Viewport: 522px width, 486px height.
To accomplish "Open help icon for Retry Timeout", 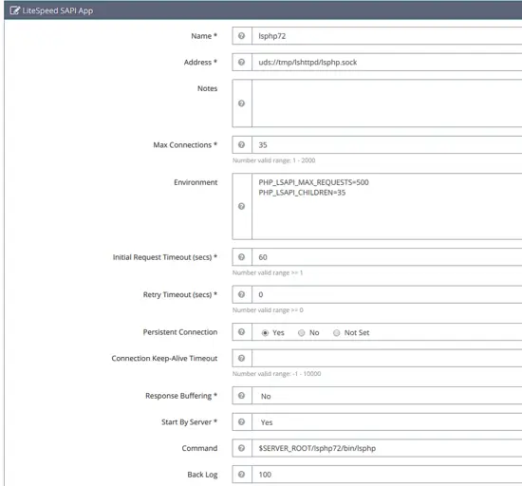I will [242, 294].
